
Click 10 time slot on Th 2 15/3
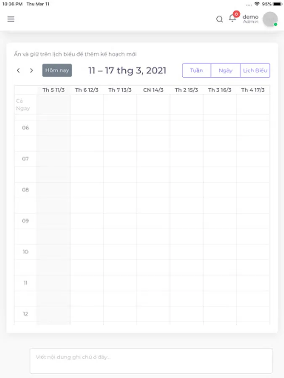pyautogui.click(x=186, y=252)
